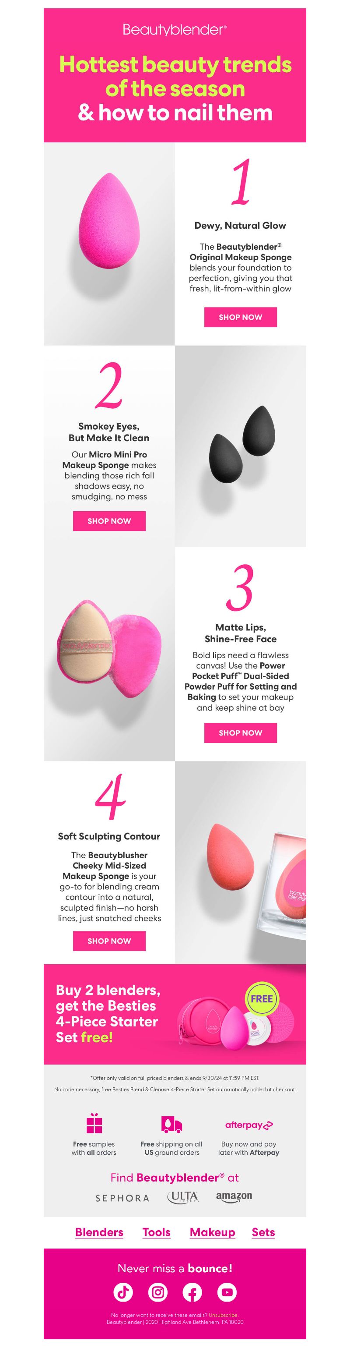Screen dimensions: 350x1348
Task: Click the free samples gift icon
Action: click(x=94, y=1124)
